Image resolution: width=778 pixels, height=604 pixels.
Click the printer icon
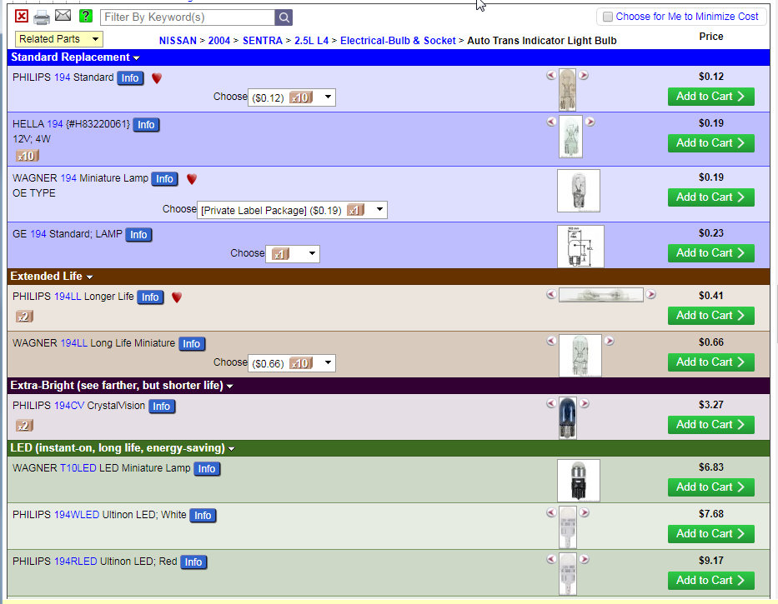pos(42,17)
